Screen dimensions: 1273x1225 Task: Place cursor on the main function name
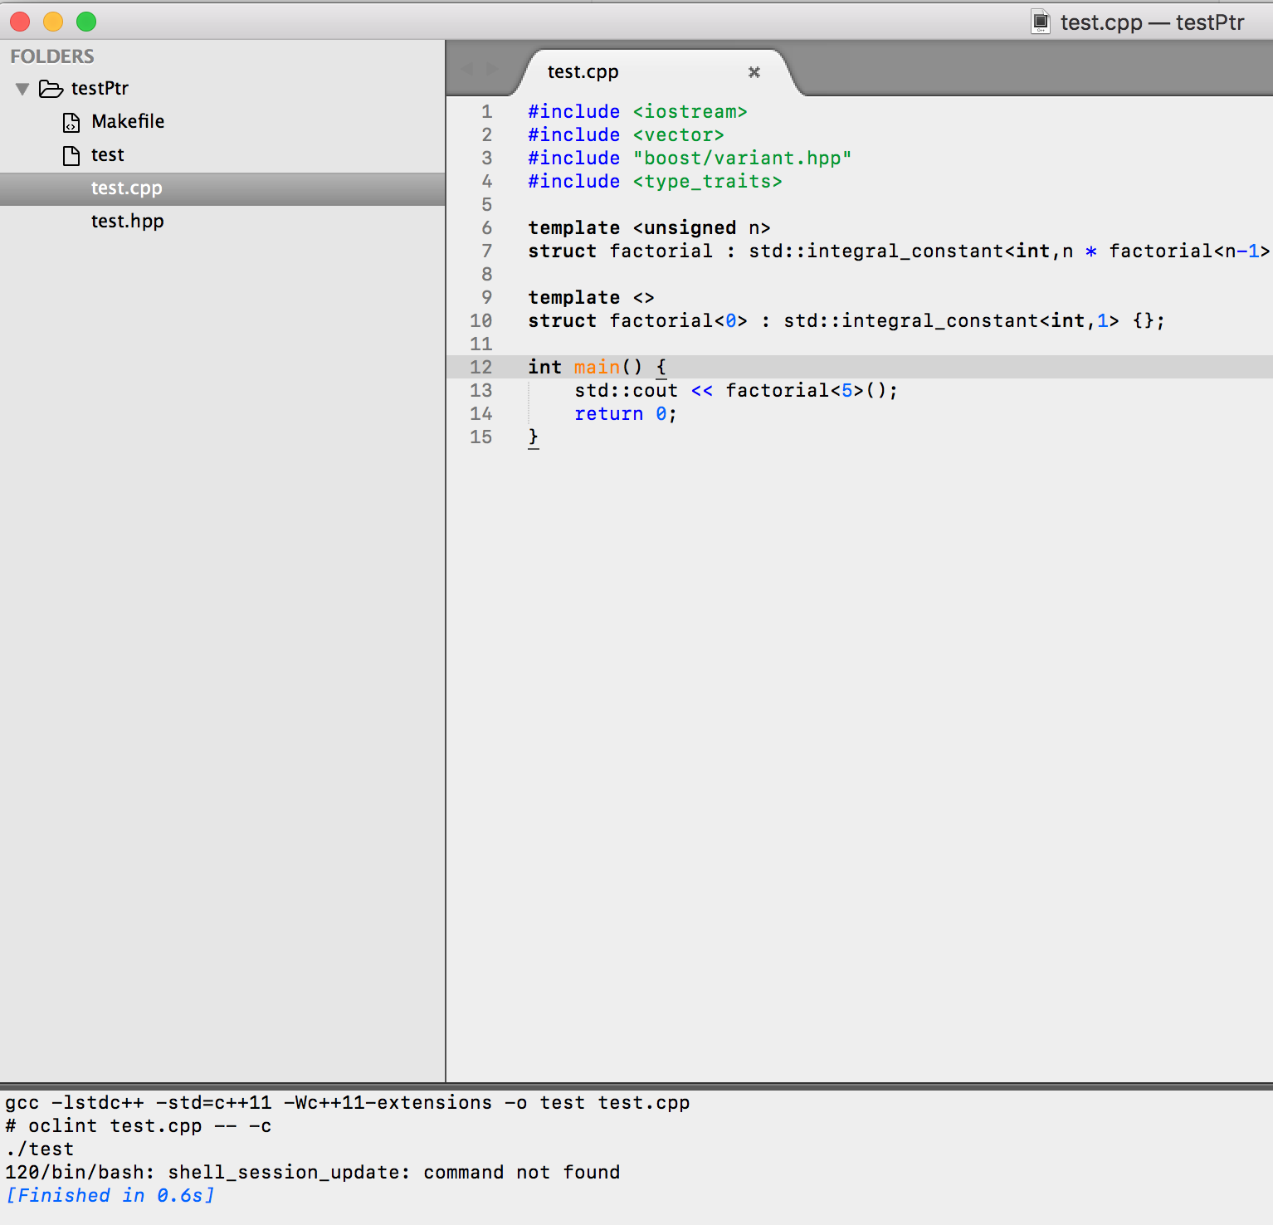(x=597, y=367)
